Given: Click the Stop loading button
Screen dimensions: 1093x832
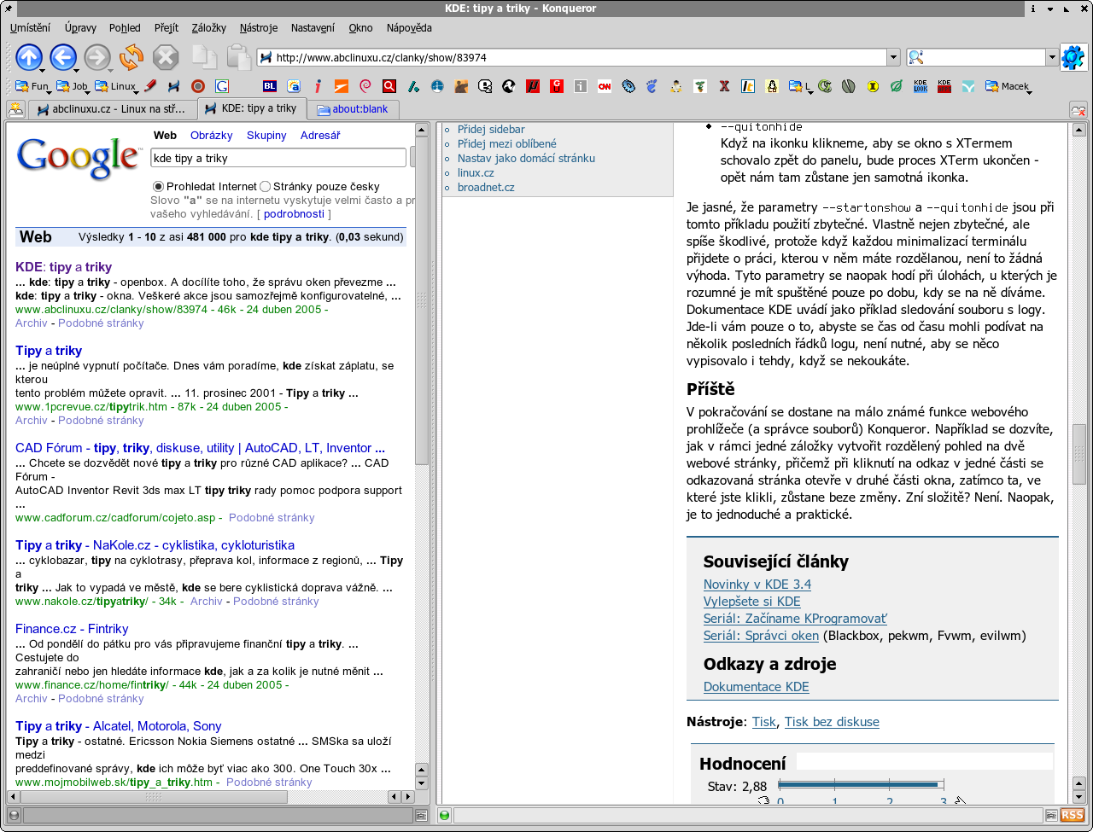Looking at the screenshot, I should tap(166, 57).
